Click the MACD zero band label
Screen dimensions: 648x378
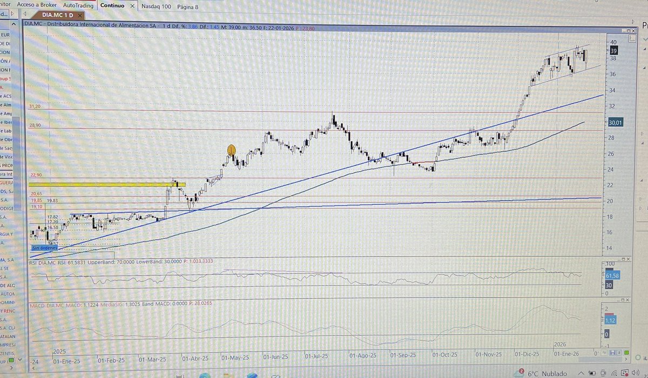[x=607, y=334]
